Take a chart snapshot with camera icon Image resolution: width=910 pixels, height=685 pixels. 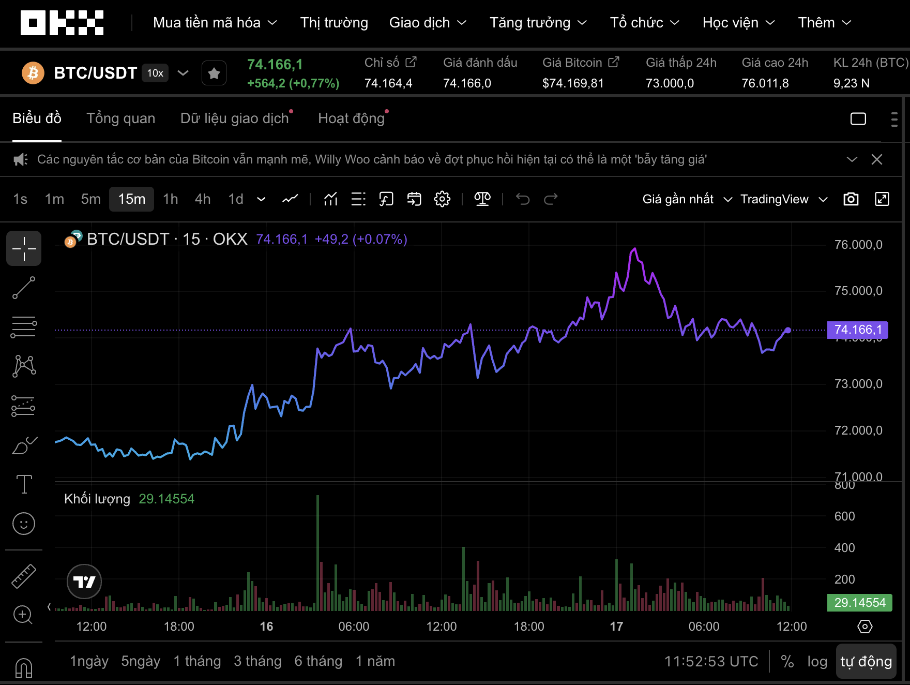coord(851,199)
